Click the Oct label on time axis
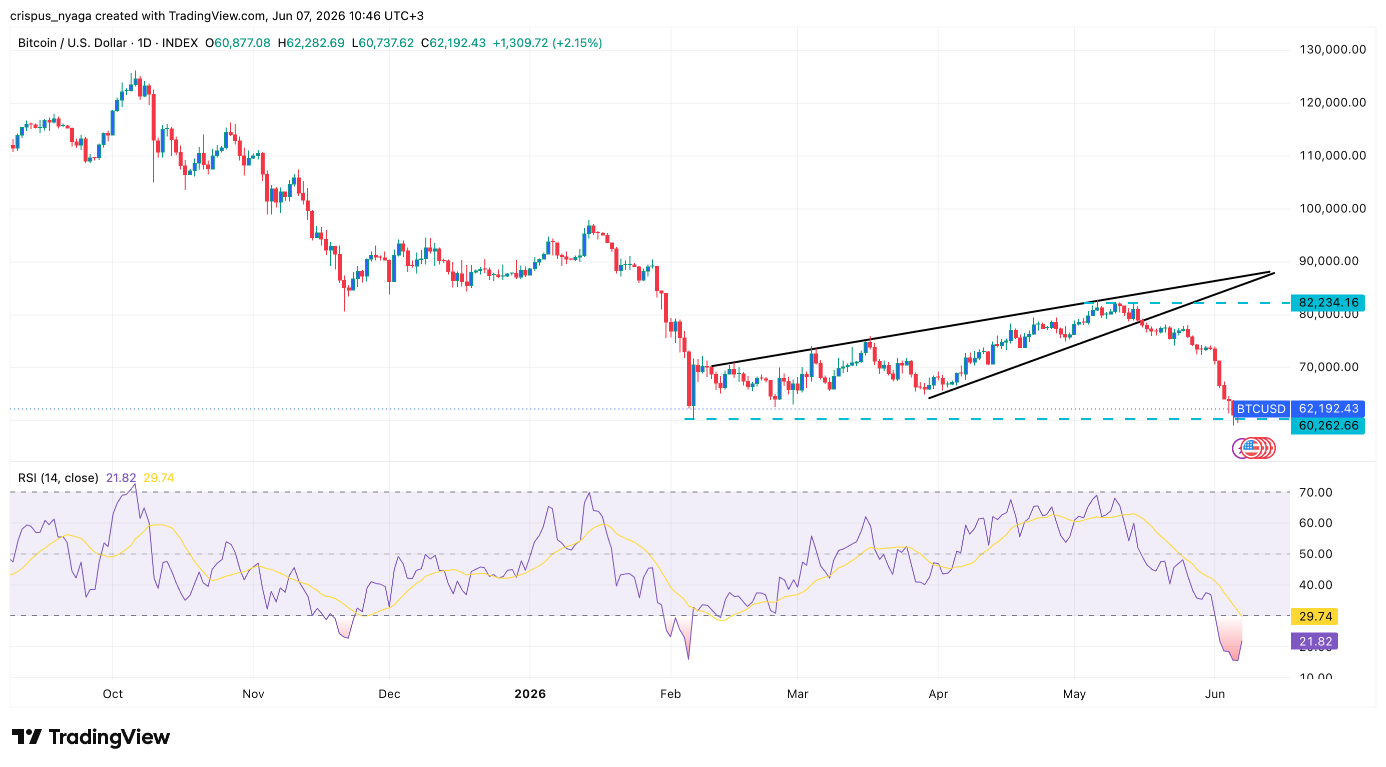The image size is (1386, 767). pos(113,694)
